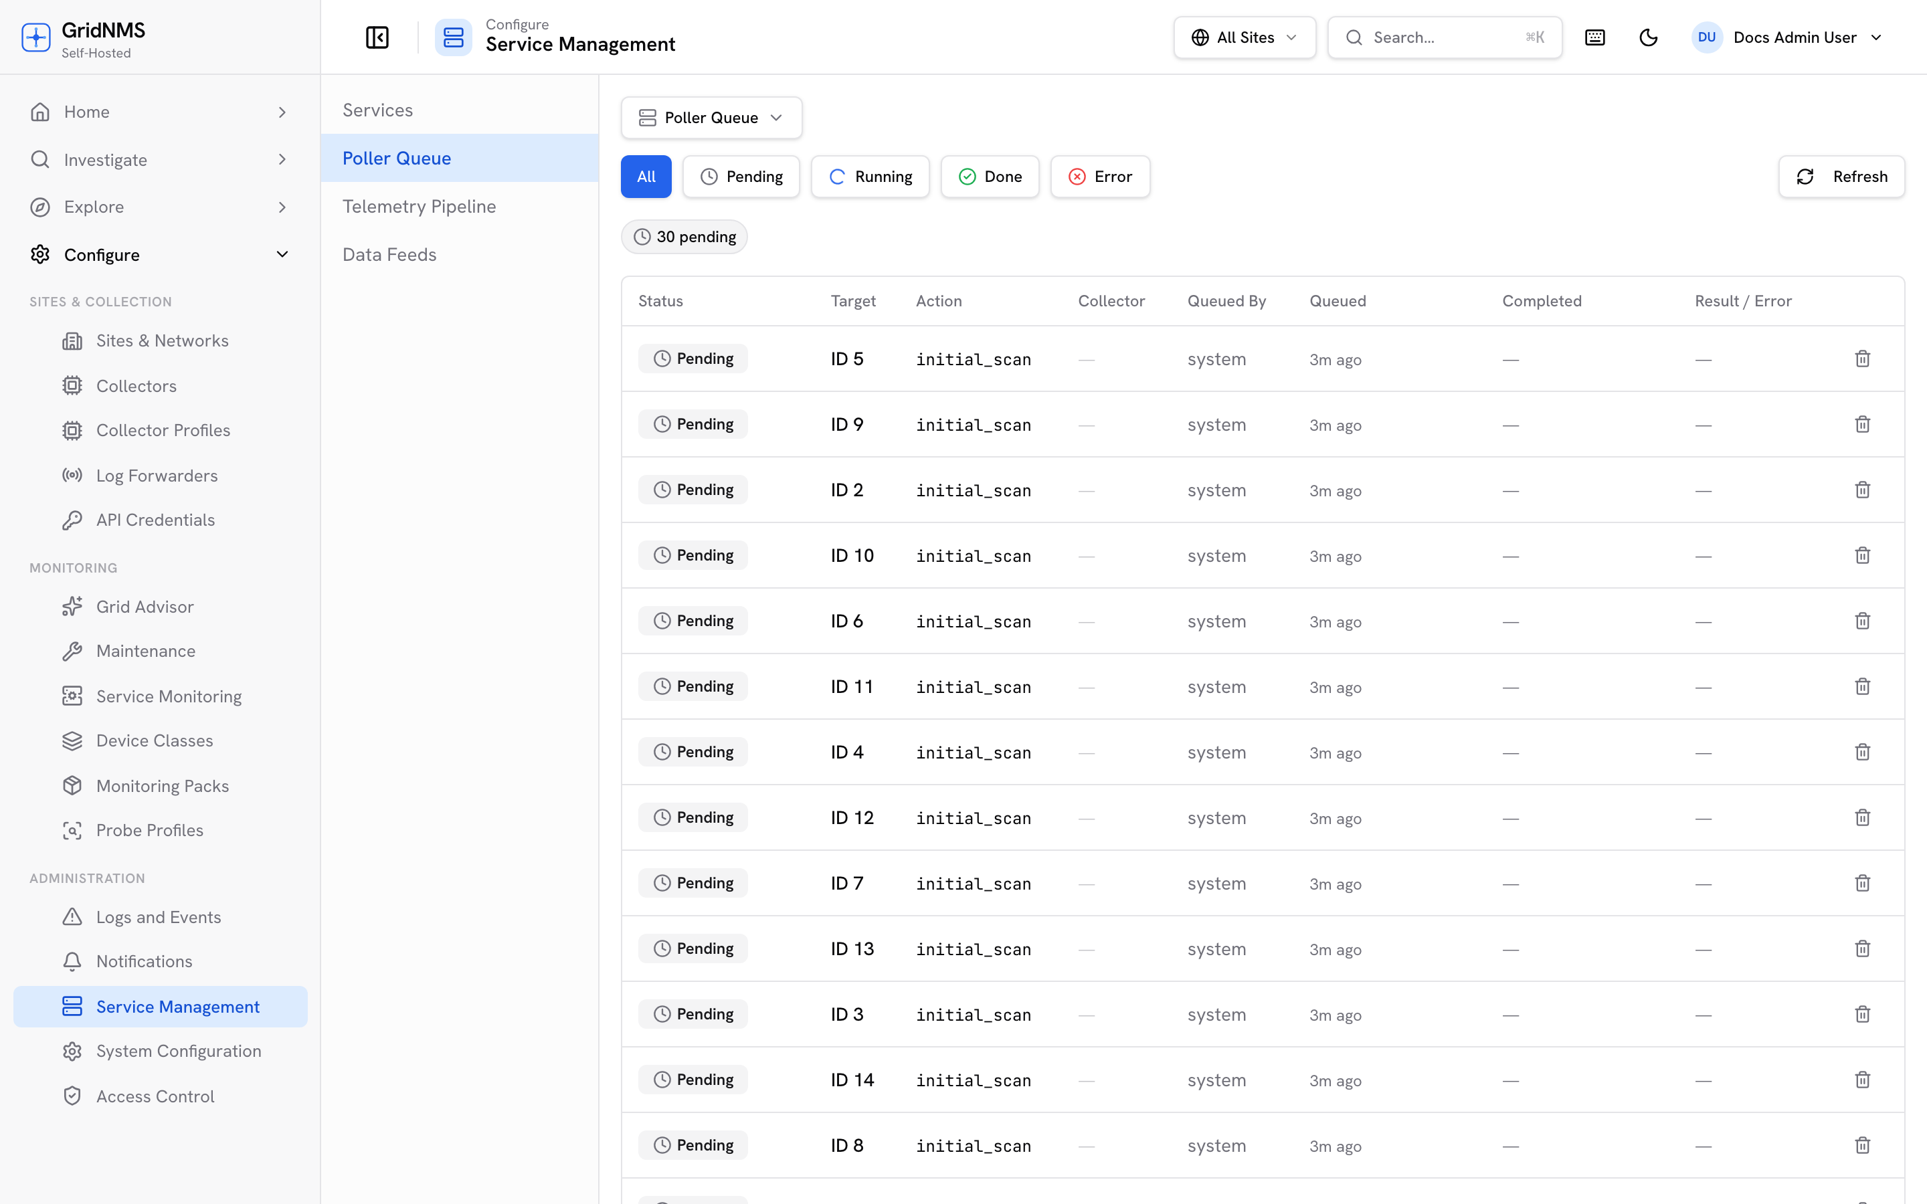Open System Configuration page
The image size is (1927, 1204).
[161, 1052]
